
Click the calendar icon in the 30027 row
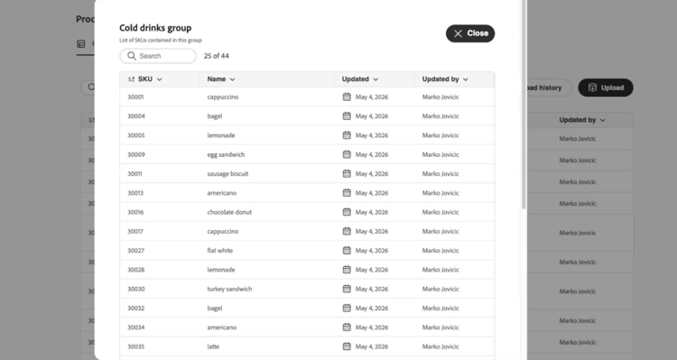pyautogui.click(x=347, y=250)
